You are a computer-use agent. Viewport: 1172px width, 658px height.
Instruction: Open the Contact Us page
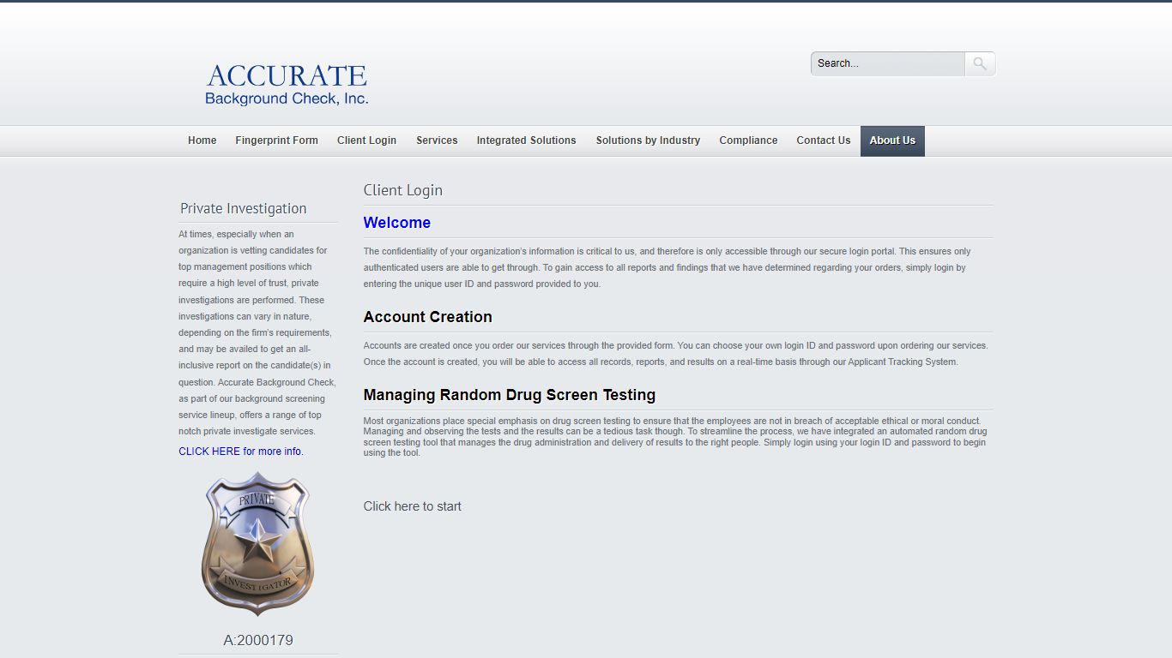tap(824, 141)
